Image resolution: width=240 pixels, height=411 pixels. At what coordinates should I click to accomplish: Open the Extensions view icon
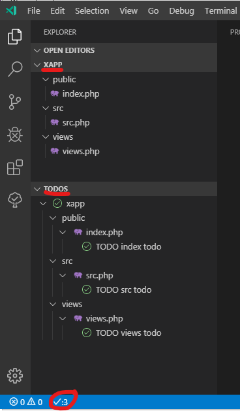coord(15,167)
